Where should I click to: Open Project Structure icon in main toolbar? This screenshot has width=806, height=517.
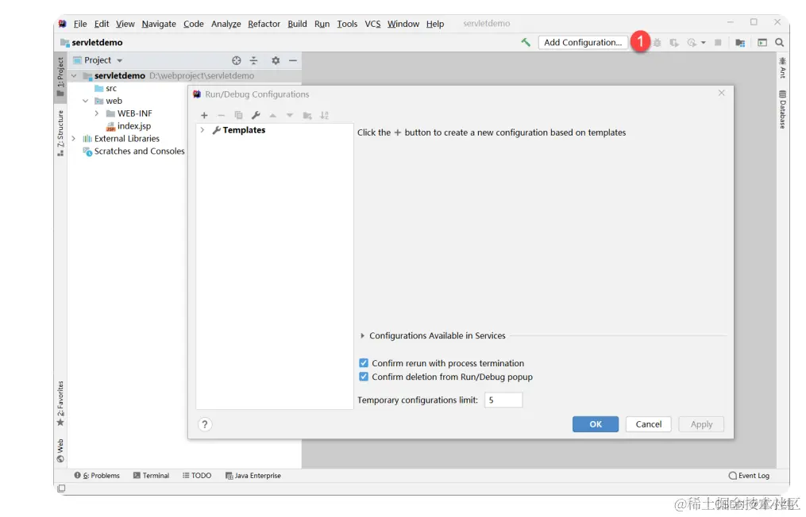pyautogui.click(x=740, y=43)
